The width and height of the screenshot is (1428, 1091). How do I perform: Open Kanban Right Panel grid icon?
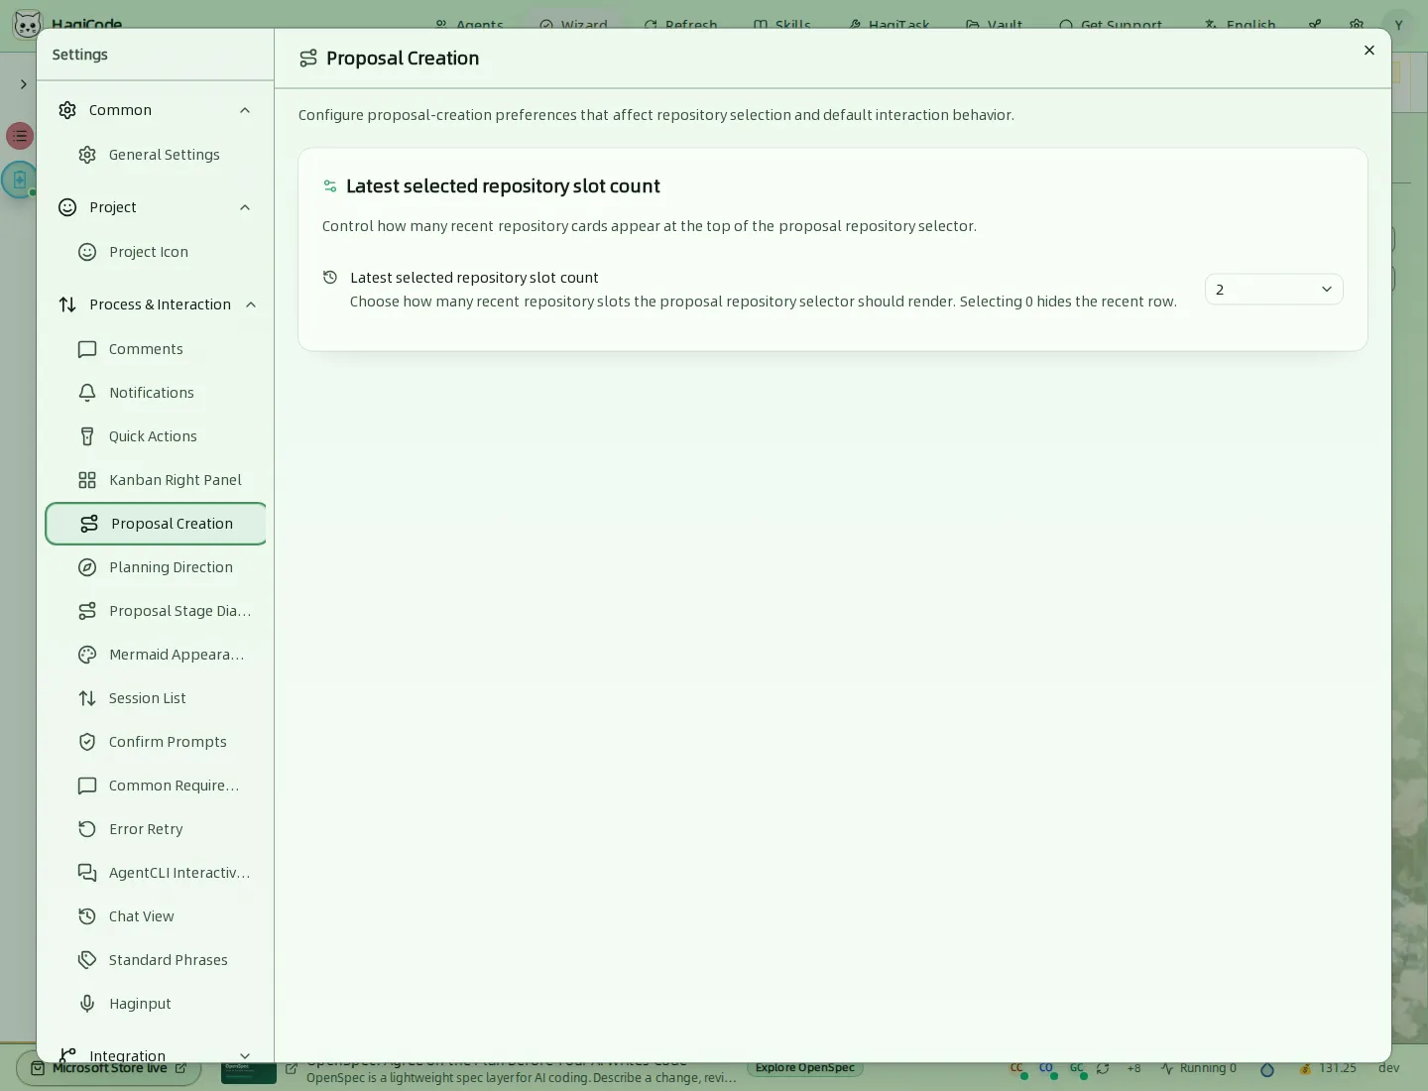pyautogui.click(x=87, y=480)
